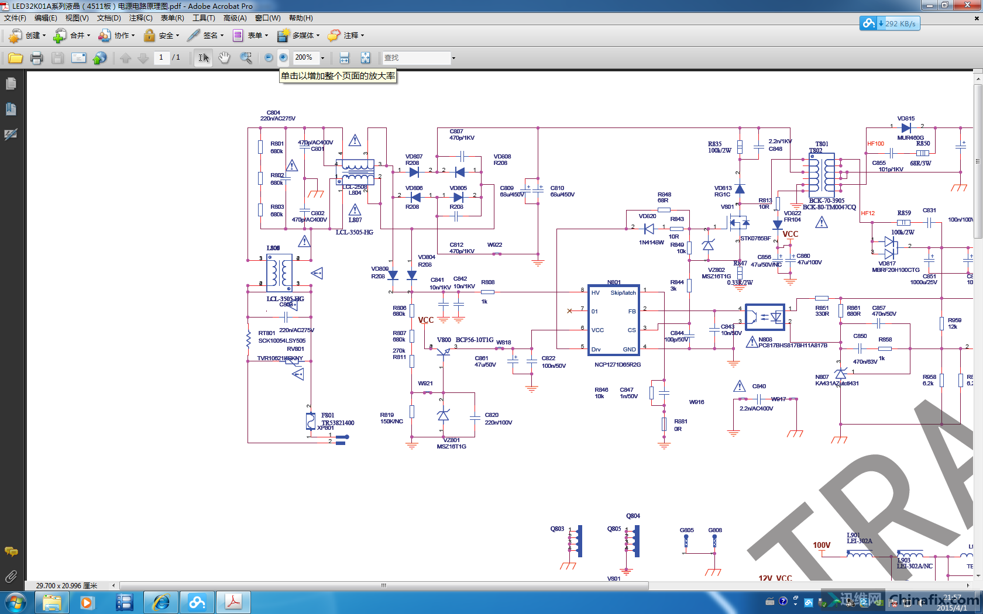
Task: Open Internet Explorer from taskbar
Action: coord(161,602)
